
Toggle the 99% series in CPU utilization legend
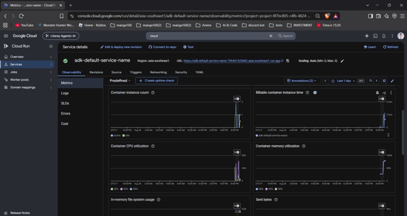134,189
